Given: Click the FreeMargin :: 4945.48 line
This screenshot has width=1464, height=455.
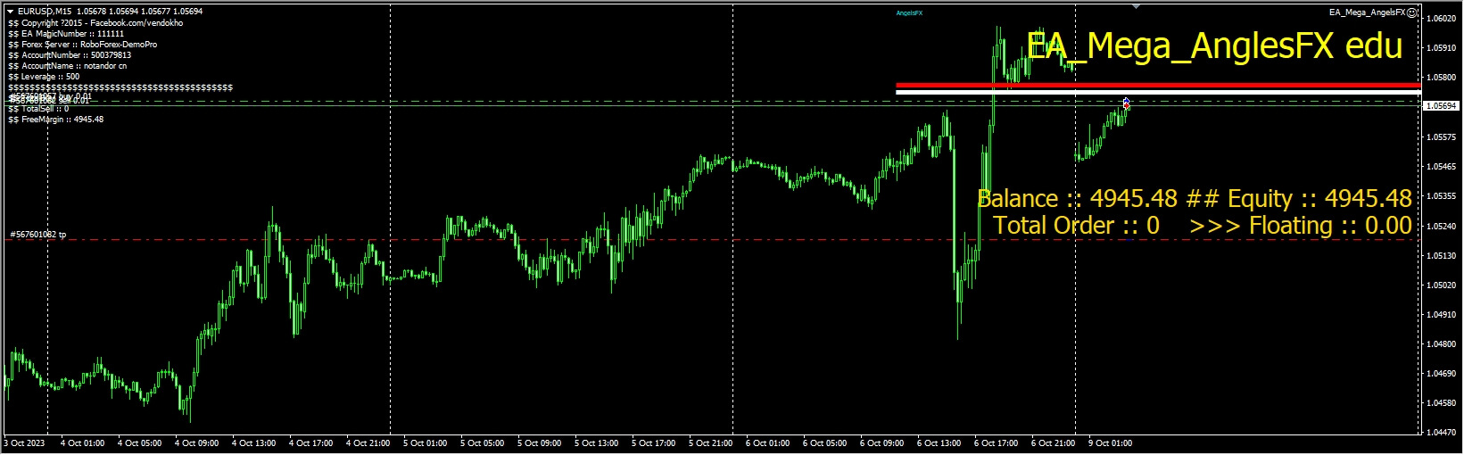Looking at the screenshot, I should 55,120.
